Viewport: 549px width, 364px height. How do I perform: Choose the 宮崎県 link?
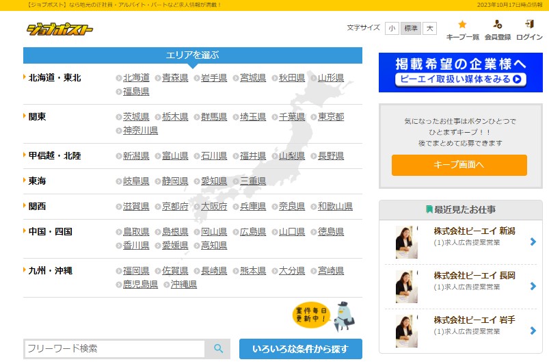click(331, 270)
